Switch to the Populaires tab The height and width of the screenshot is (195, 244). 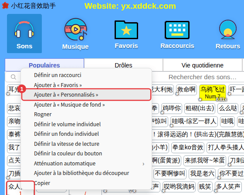(x=44, y=65)
